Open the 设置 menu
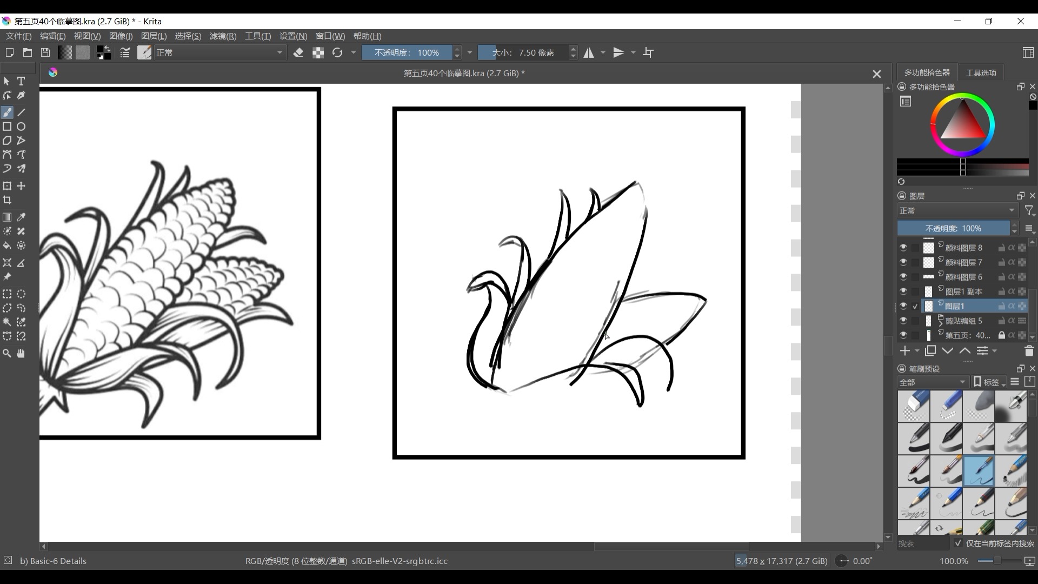The image size is (1038, 584). click(293, 36)
